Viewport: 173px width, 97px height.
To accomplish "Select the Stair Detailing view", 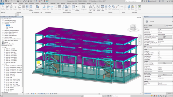I will (x=10, y=27).
